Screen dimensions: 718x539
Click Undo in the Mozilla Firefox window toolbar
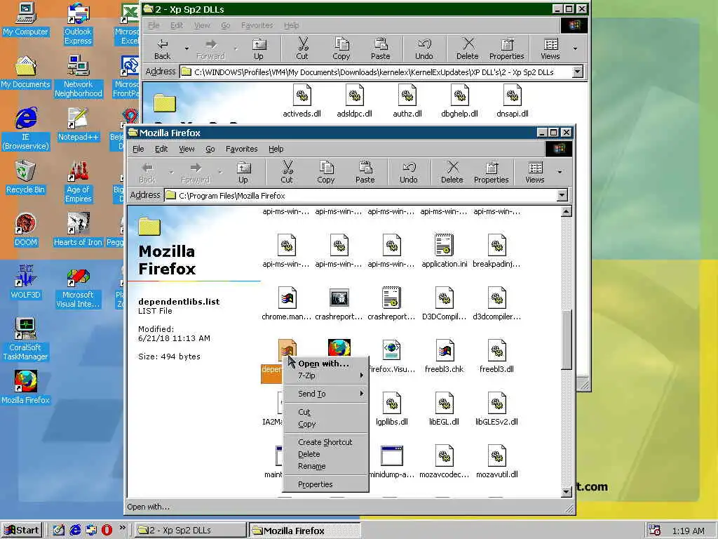409,172
